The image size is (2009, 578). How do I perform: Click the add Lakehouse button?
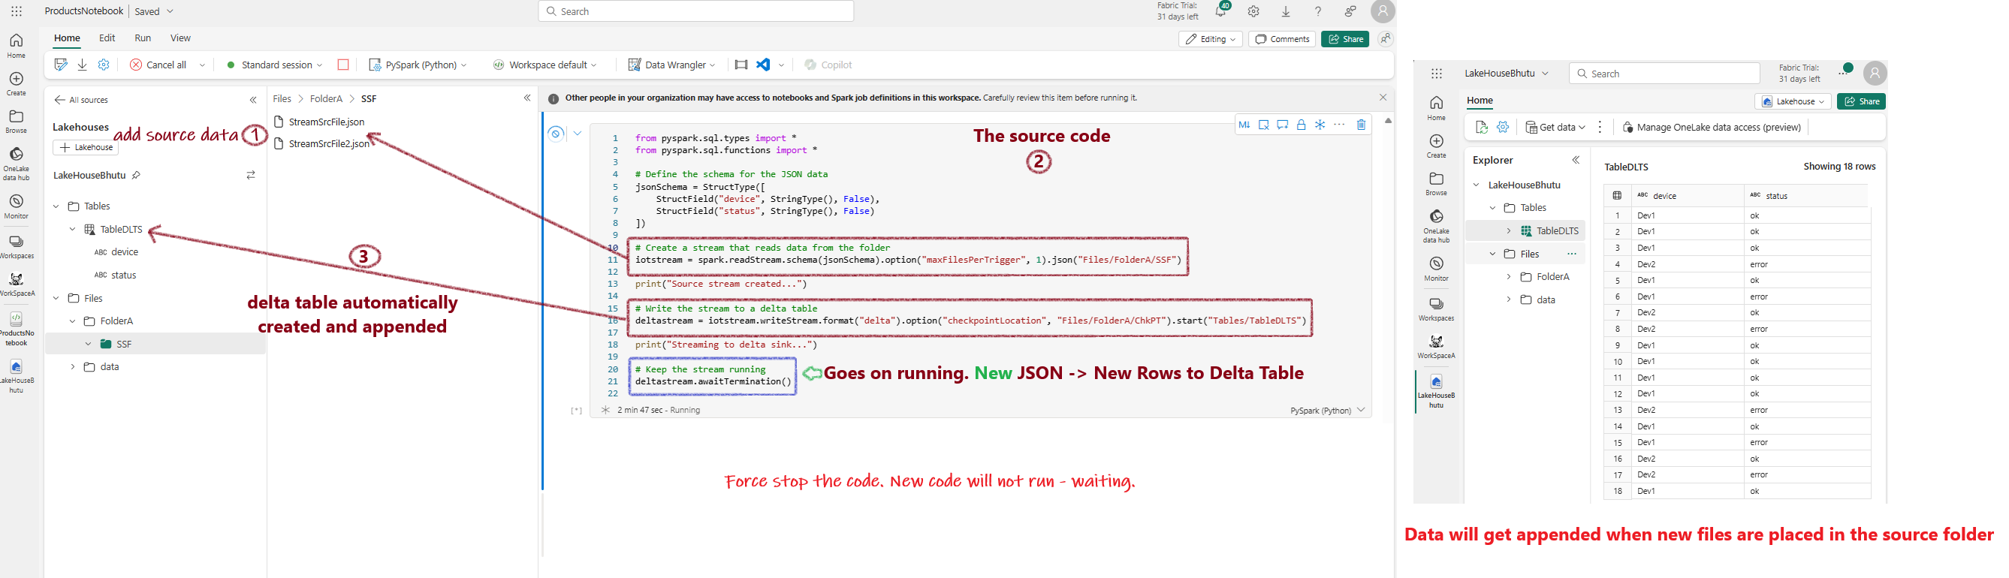click(x=86, y=147)
